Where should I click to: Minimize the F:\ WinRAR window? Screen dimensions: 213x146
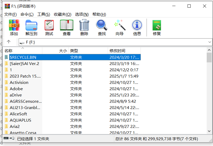pos(174,6)
